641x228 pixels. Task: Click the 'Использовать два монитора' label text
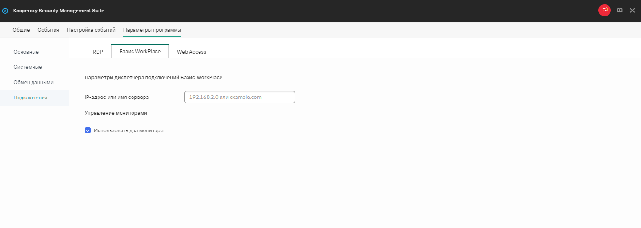128,130
